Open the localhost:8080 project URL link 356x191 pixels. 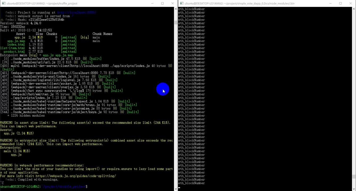pos(77,12)
